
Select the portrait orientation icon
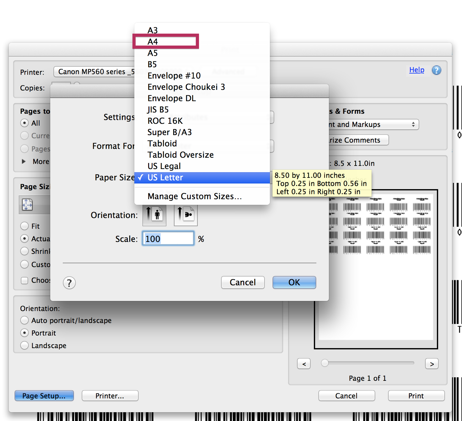click(x=154, y=215)
